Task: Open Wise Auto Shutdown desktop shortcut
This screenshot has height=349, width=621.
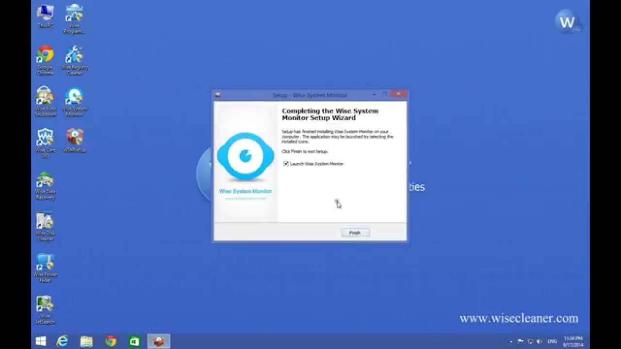Action: click(45, 102)
